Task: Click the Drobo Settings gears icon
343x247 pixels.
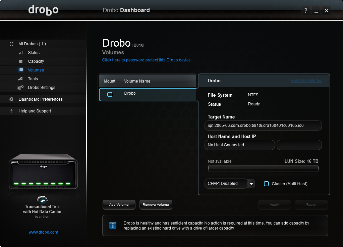Action: tap(20, 88)
